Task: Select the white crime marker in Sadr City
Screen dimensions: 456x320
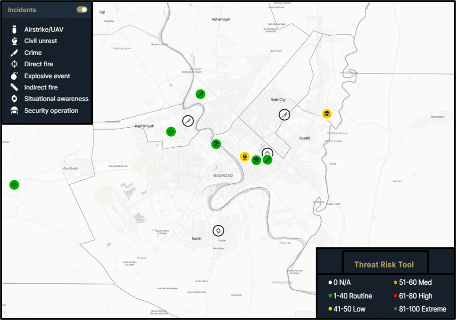Action: coord(284,114)
